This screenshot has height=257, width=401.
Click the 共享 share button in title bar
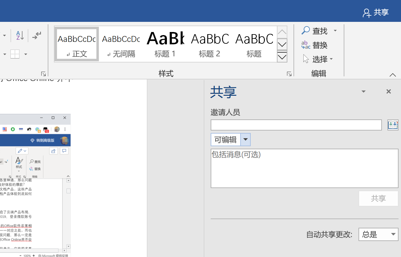[376, 13]
